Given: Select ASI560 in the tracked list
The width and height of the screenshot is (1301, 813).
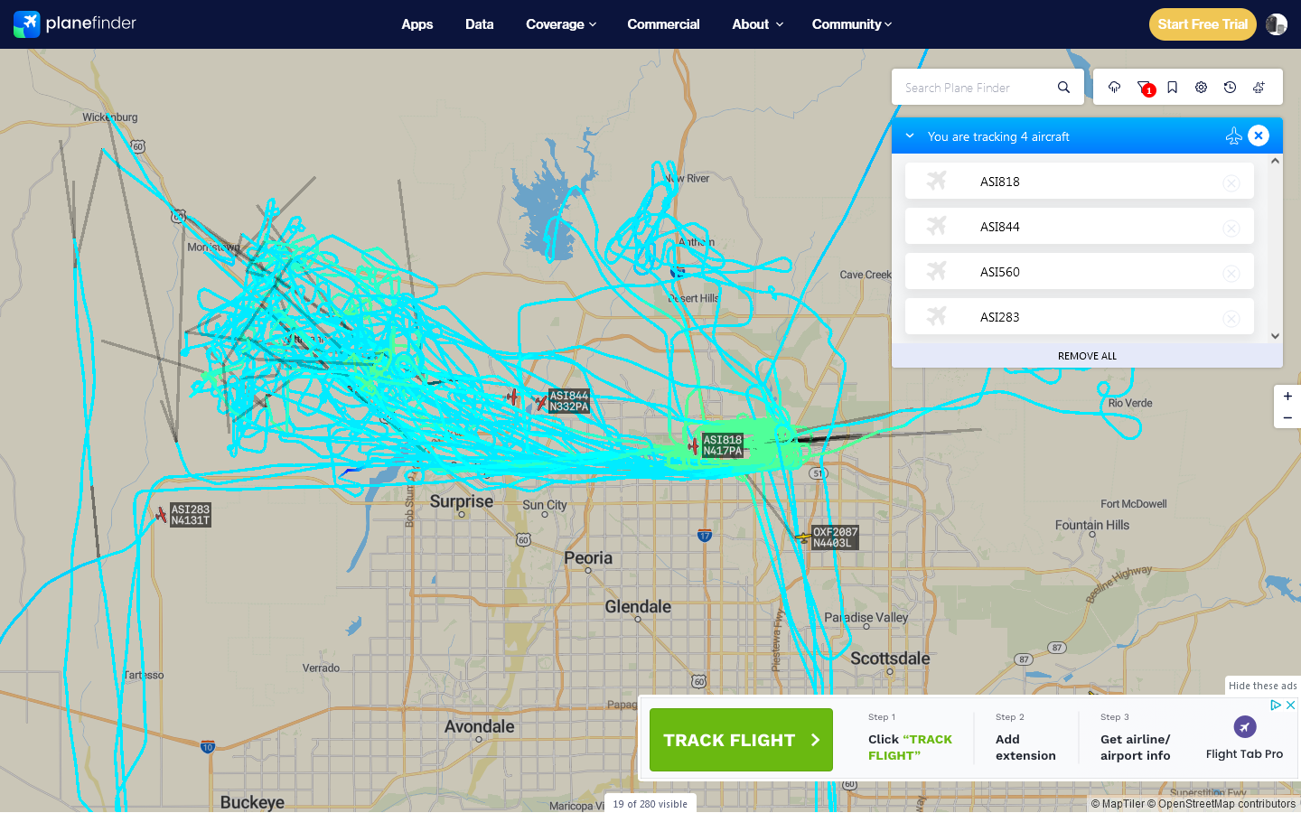Looking at the screenshot, I should (x=1080, y=271).
